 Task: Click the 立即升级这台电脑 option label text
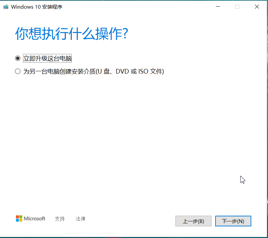47,58
